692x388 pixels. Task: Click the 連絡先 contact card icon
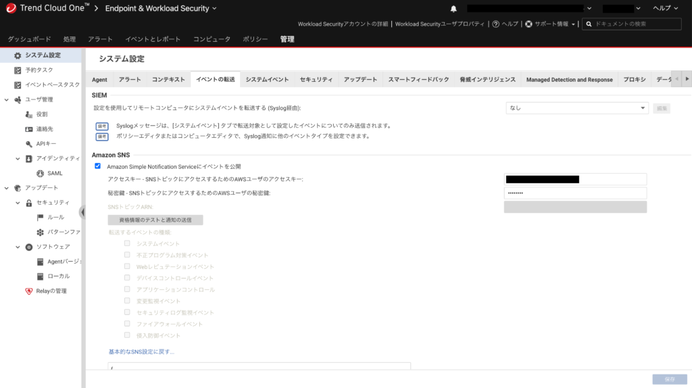[x=28, y=129]
